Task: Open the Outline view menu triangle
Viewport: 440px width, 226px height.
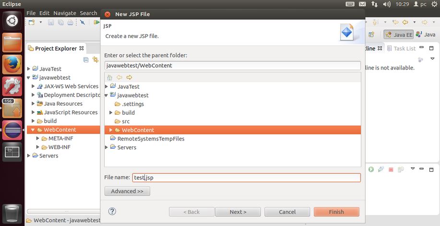Action: point(432,59)
